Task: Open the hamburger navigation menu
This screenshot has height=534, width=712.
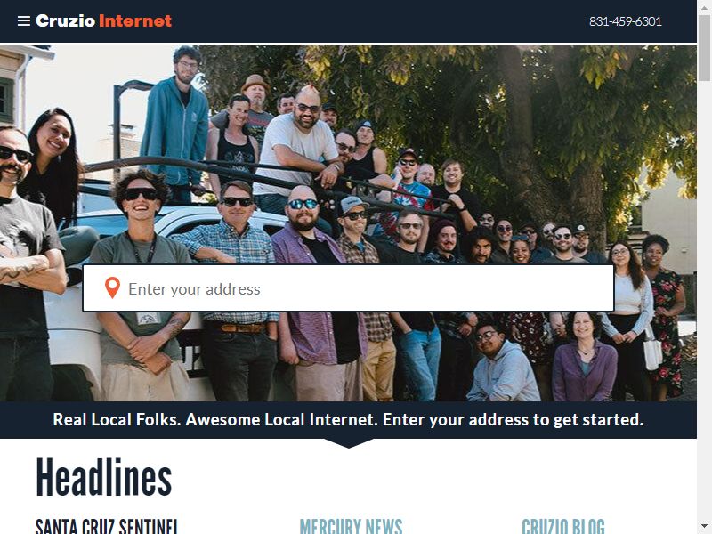Action: pyautogui.click(x=24, y=20)
